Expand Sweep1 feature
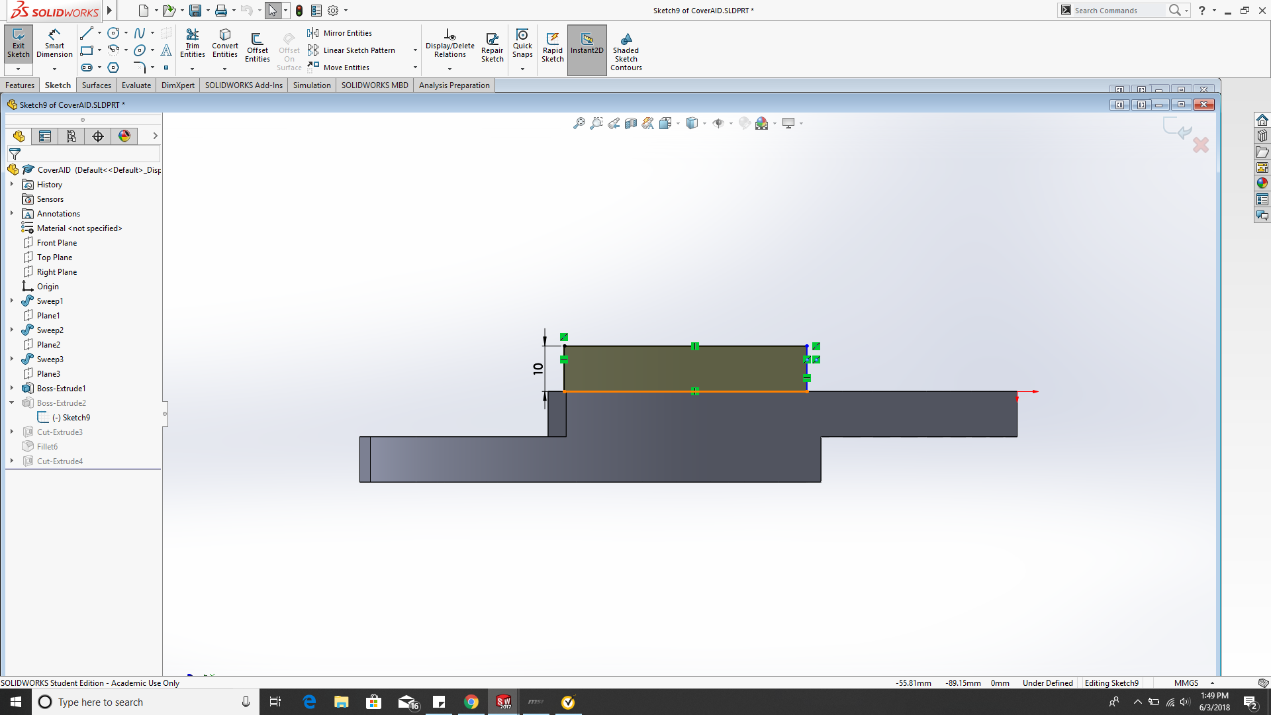Screen dimensions: 1271x715 click(x=12, y=301)
